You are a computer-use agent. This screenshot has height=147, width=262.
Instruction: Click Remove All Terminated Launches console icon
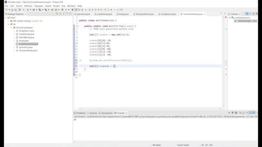click(236, 113)
